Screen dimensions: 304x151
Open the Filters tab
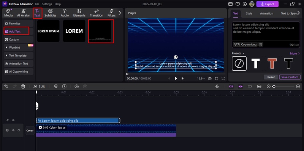(111, 13)
